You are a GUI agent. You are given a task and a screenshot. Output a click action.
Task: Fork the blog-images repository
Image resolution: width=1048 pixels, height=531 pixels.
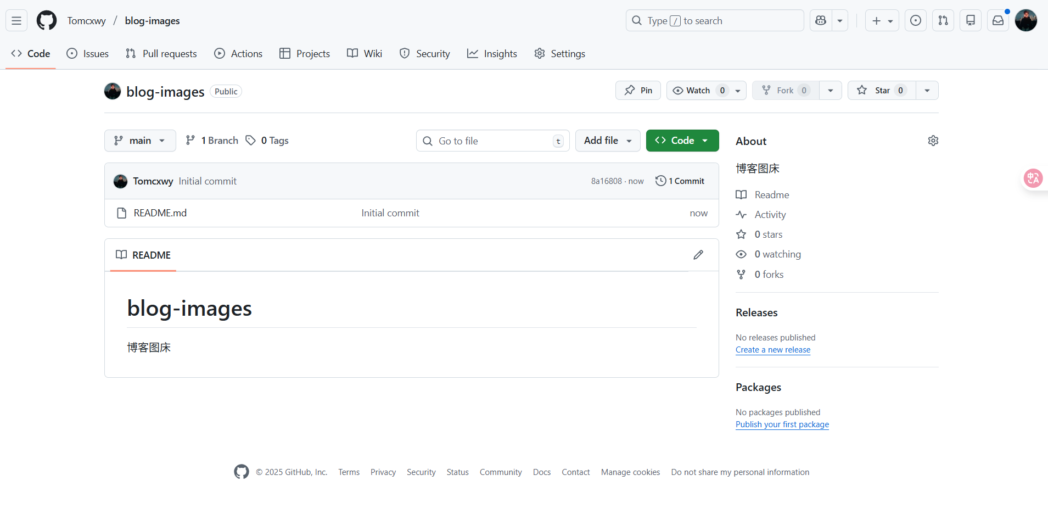786,91
